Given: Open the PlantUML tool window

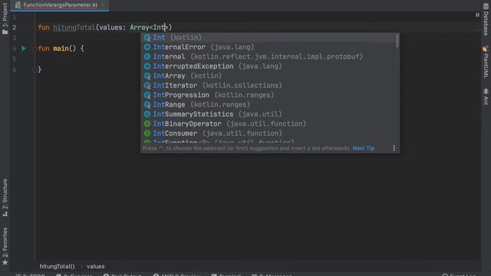Looking at the screenshot, I should coord(486,62).
